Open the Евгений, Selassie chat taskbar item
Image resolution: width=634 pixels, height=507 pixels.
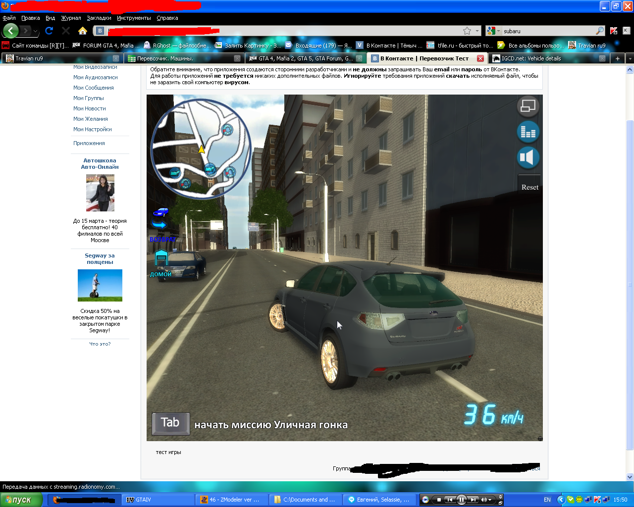tap(379, 500)
